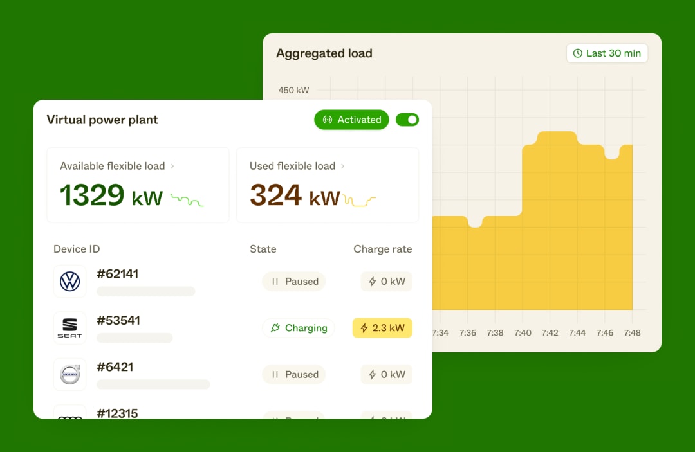Click the Activated status button
The width and height of the screenshot is (695, 452).
[x=351, y=120]
